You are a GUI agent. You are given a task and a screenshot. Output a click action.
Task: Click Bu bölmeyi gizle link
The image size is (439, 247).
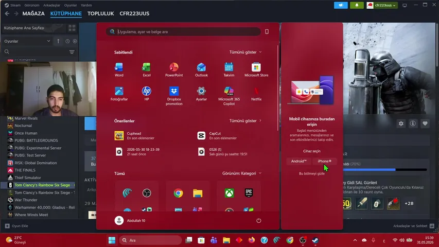click(311, 173)
